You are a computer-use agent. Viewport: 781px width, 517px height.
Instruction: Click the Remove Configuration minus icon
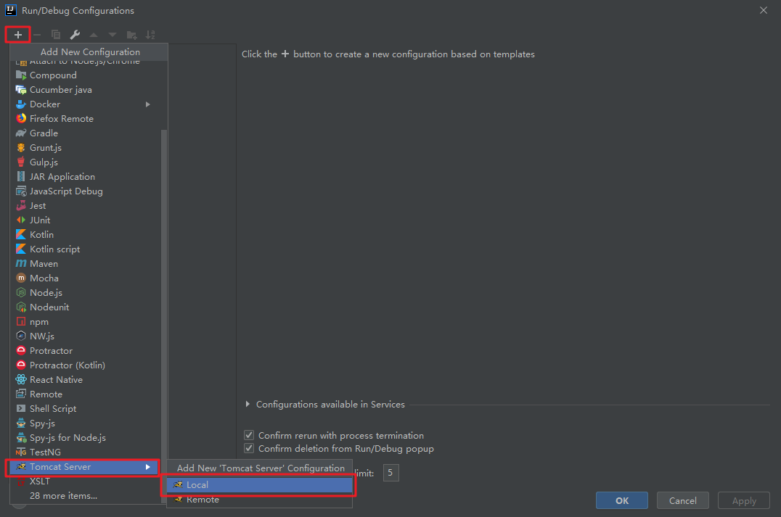coord(37,35)
